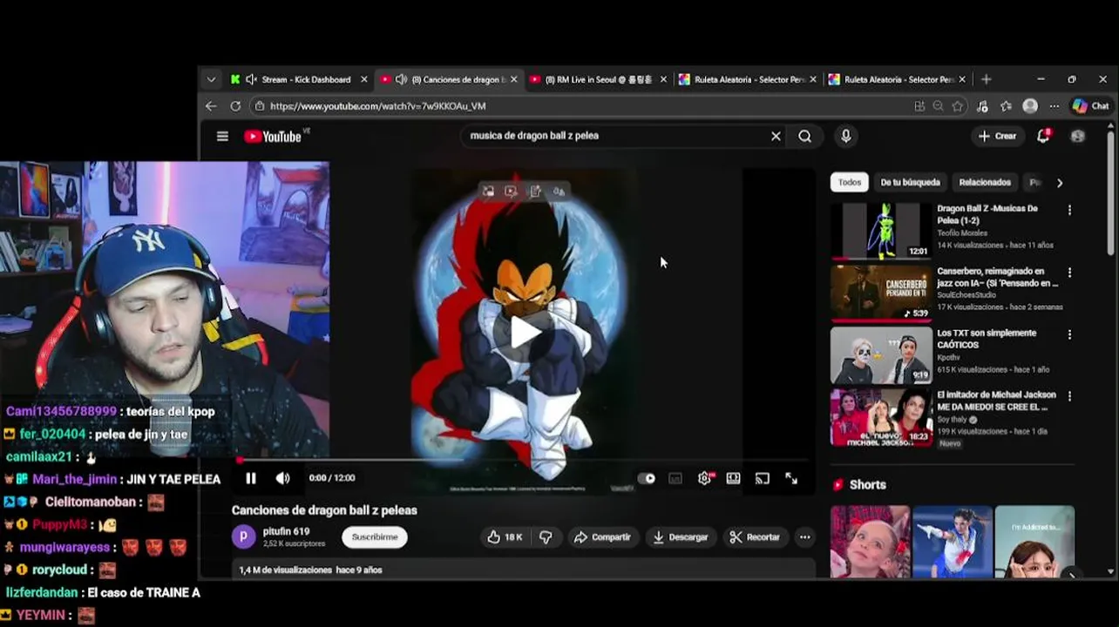Open Dragon Ball Z Musicas De Pelea thumbnail
Viewport: 1119px width, 627px height.
coord(881,232)
